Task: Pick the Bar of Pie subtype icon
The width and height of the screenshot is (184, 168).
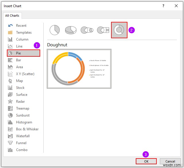Action: (x=103, y=30)
